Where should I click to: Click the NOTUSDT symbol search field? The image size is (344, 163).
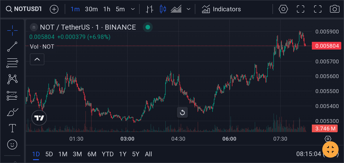pos(24,9)
